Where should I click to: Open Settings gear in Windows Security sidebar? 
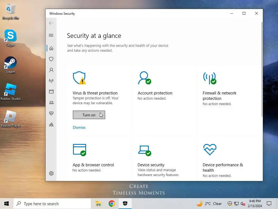point(51,173)
